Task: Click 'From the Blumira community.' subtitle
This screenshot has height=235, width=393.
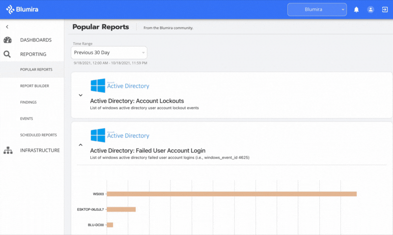Action: pyautogui.click(x=168, y=28)
